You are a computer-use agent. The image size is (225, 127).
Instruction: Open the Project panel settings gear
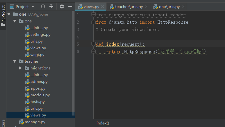pos(62,6)
